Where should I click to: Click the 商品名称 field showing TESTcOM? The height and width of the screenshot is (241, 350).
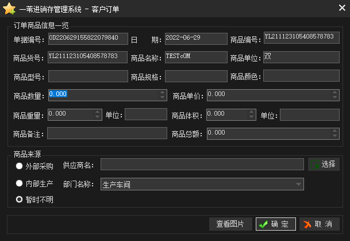tap(196, 57)
